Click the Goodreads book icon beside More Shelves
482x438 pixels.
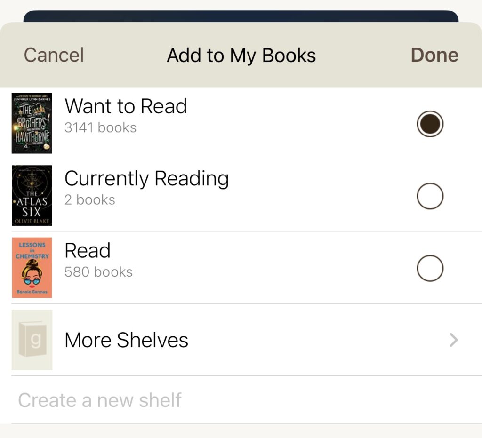(32, 340)
